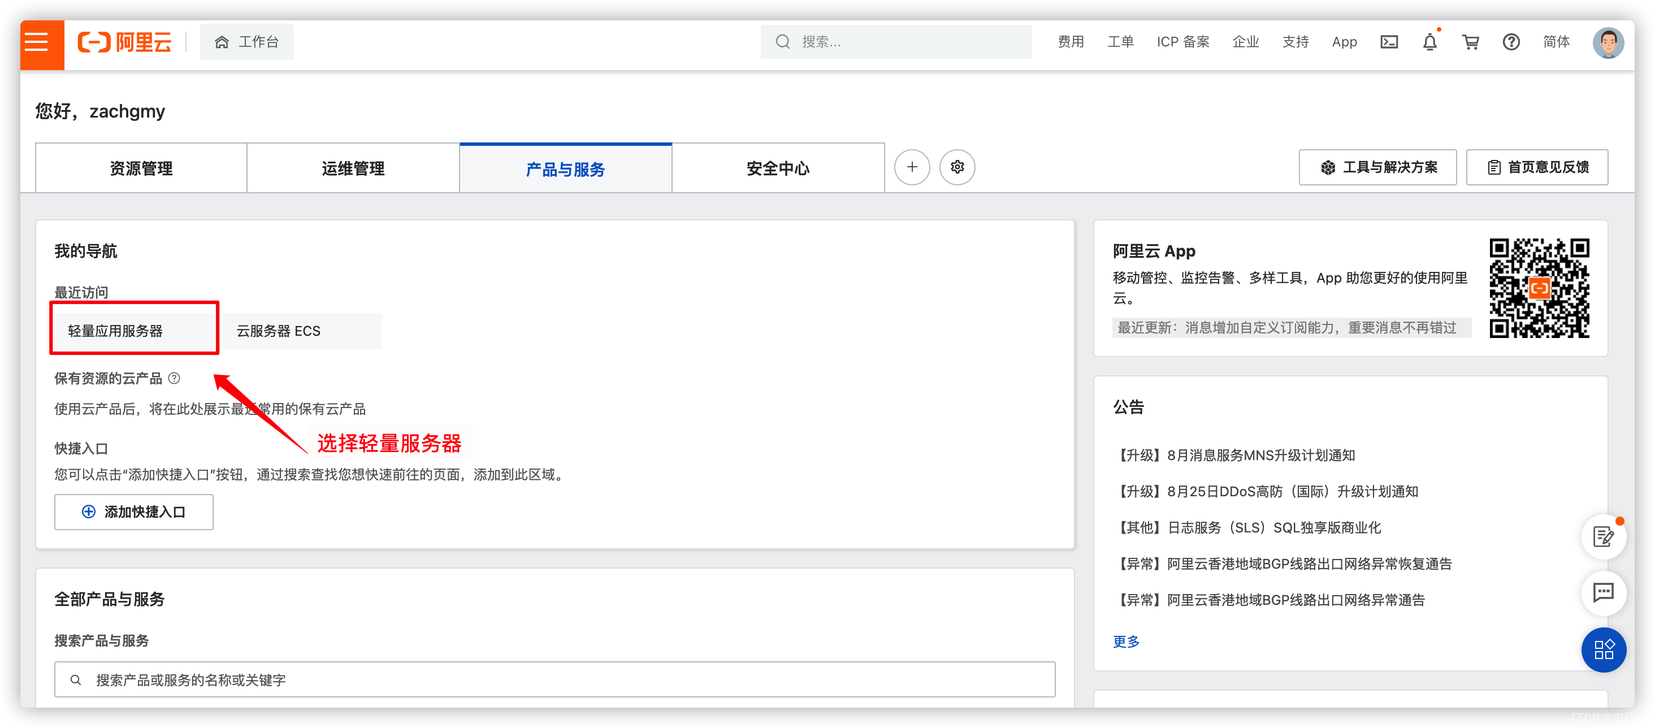The image size is (1655, 728).
Task: Open the 费用 menu
Action: [x=1071, y=42]
